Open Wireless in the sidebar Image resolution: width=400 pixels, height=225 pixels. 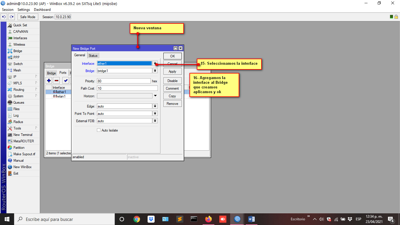[19, 45]
